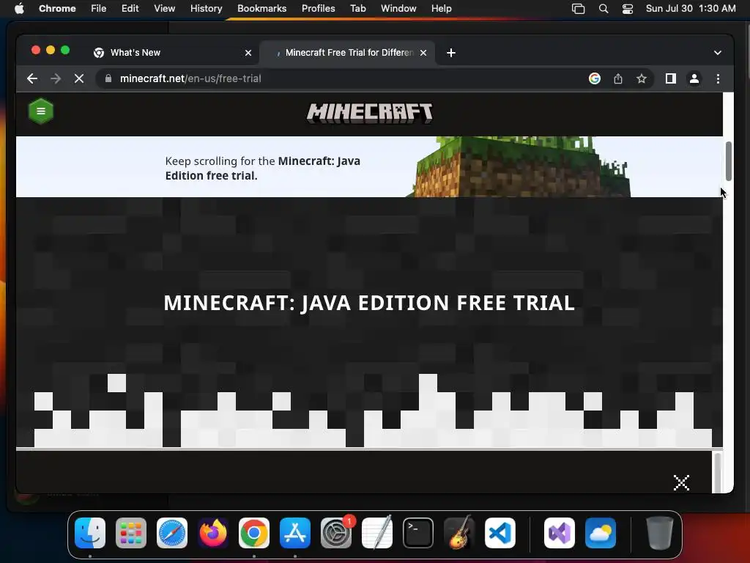Screen dimensions: 750x563
Task: Open the Profiles menu
Action: [318, 9]
